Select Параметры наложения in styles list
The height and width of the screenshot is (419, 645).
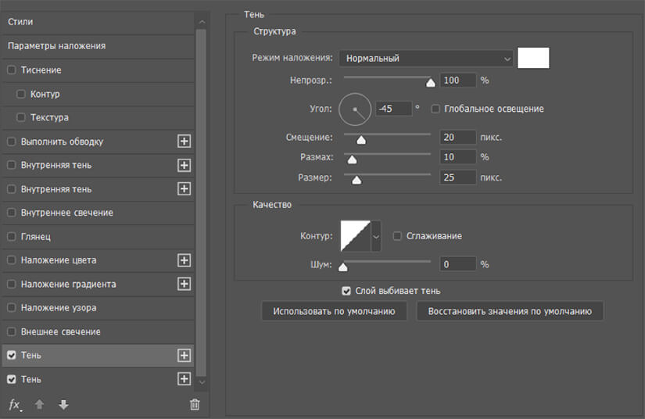pyautogui.click(x=56, y=46)
